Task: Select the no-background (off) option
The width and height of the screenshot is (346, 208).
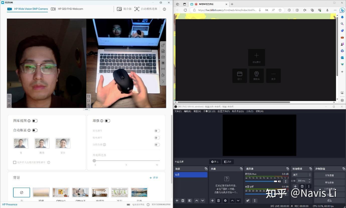Action: coord(22,192)
